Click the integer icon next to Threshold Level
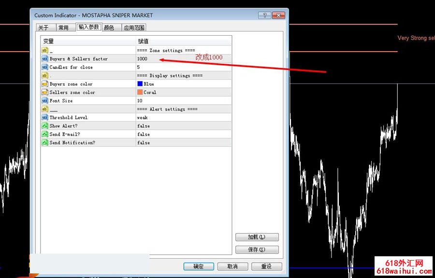The width and height of the screenshot is (435, 278). (x=44, y=117)
